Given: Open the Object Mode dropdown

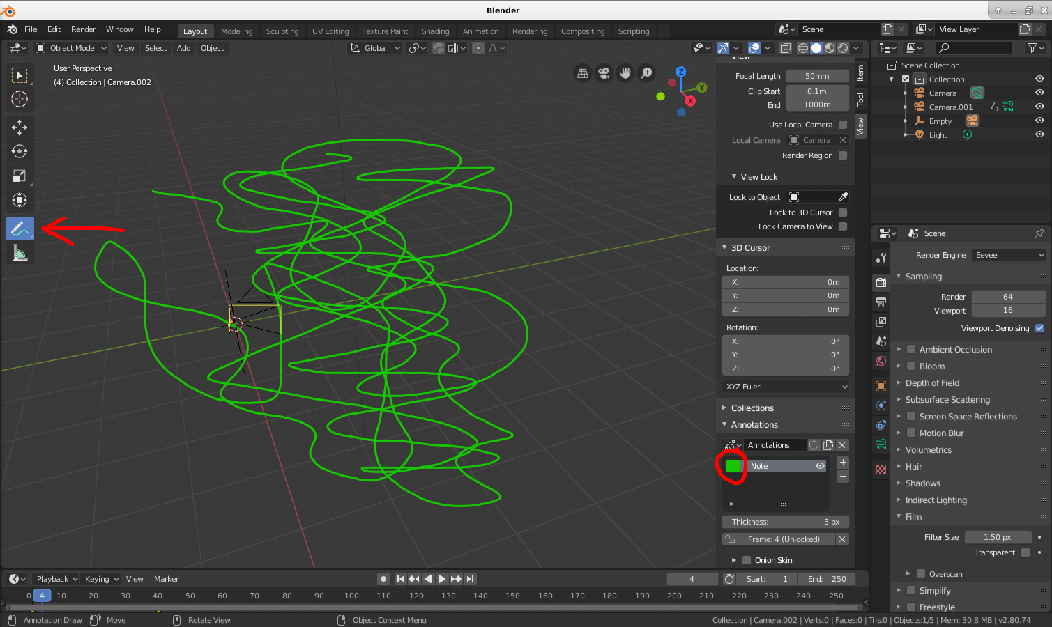Looking at the screenshot, I should pyautogui.click(x=71, y=48).
